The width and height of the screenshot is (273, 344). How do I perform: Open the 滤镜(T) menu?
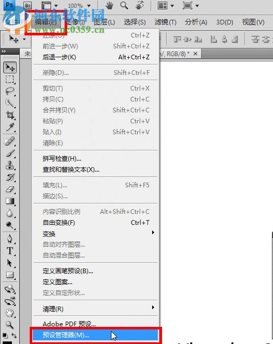[x=165, y=22]
